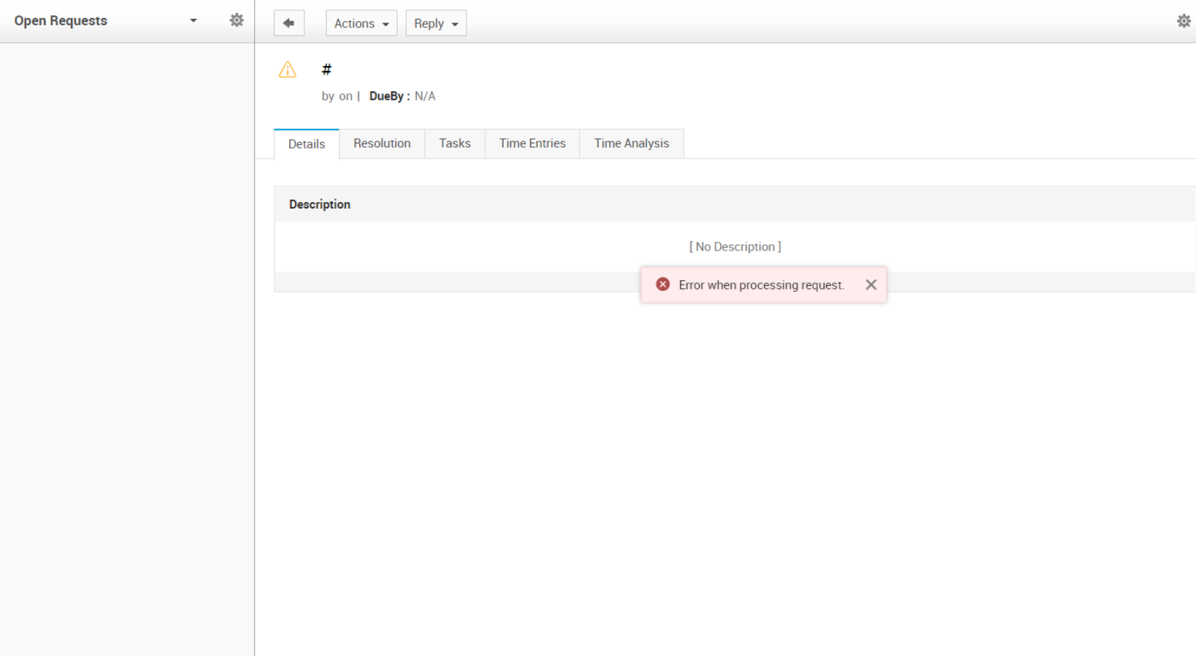The height and width of the screenshot is (656, 1196).
Task: Click the No Description placeholder text
Action: [735, 247]
